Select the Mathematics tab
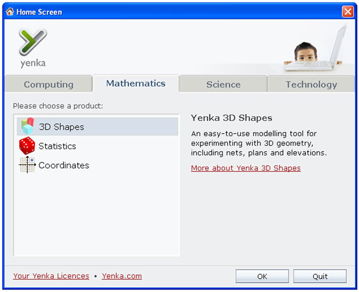 click(136, 84)
